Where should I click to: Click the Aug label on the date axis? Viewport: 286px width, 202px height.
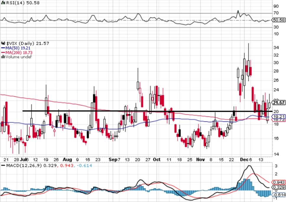tap(67, 159)
